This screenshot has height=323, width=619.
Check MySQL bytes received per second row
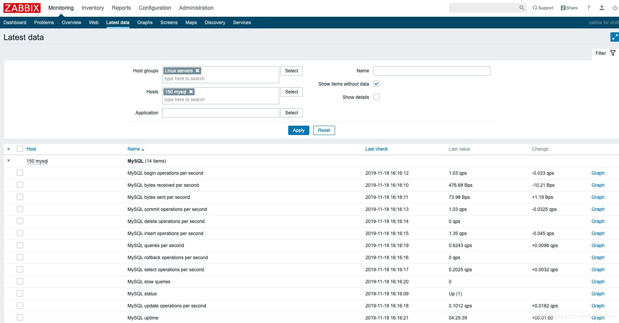(x=20, y=185)
